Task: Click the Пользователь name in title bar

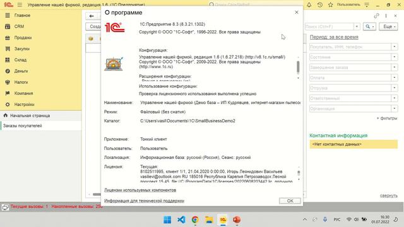Action: click(x=348, y=4)
